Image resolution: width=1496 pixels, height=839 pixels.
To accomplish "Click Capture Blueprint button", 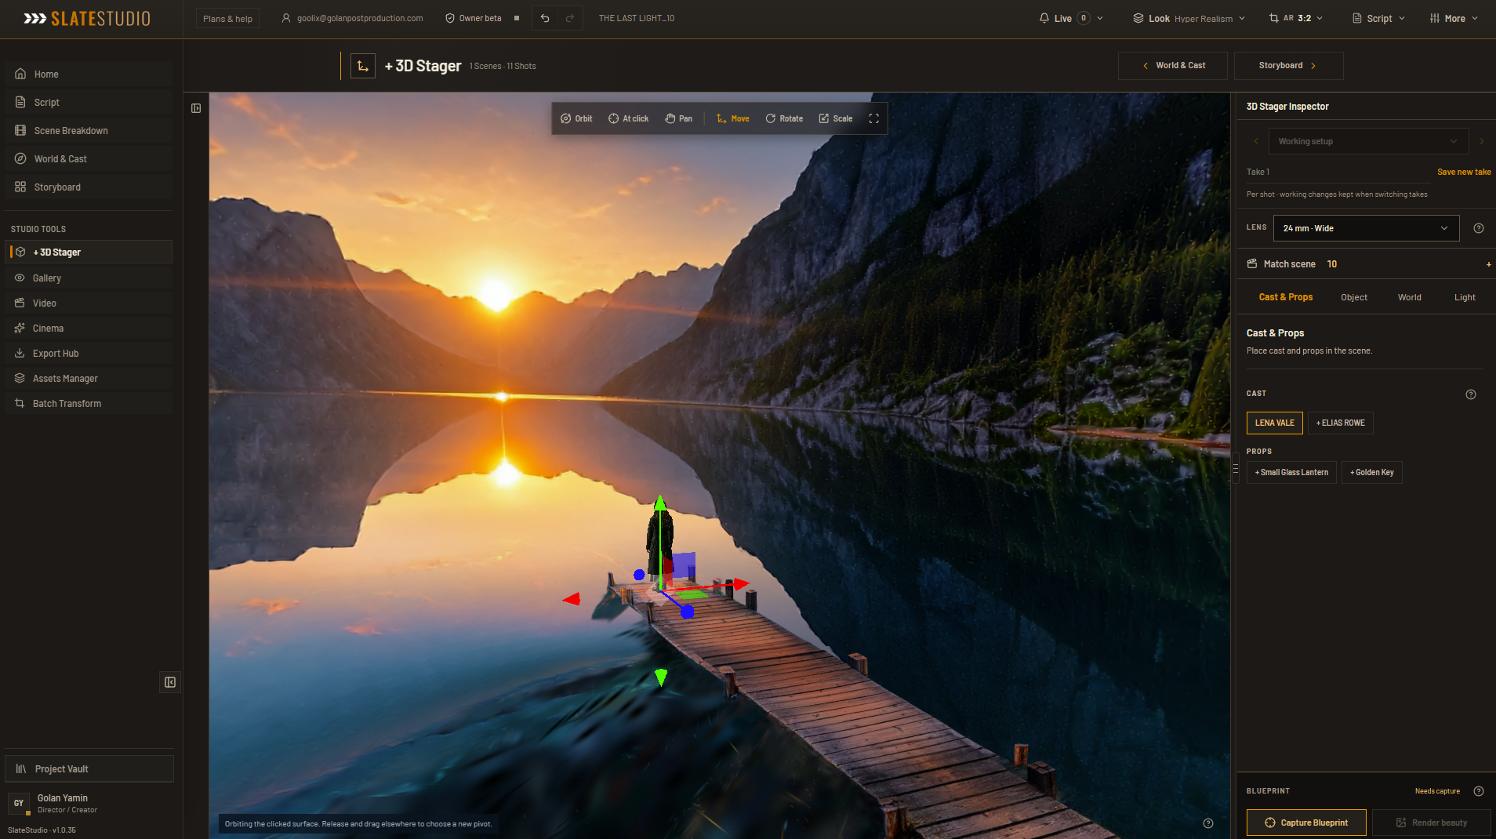I will click(1306, 823).
